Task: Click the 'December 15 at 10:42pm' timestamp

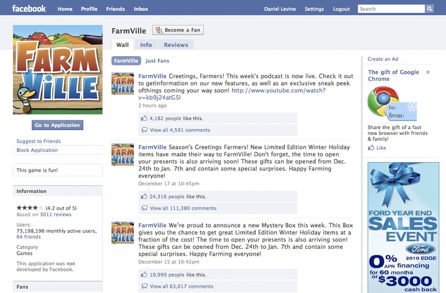Action: 169,262
